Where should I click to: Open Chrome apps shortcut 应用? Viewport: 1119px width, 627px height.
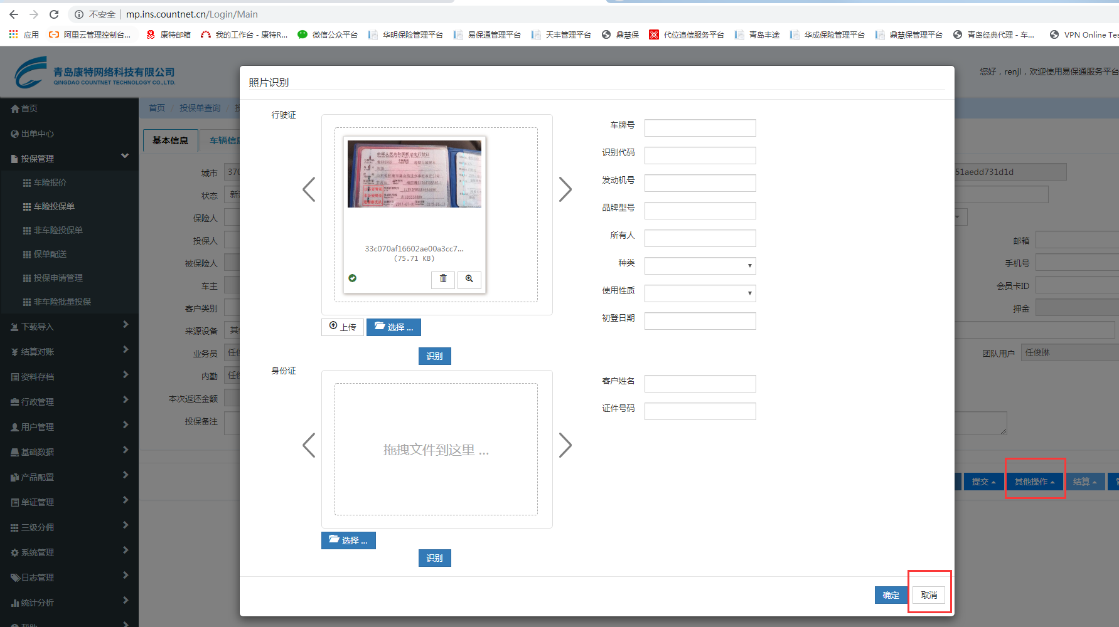coord(24,35)
